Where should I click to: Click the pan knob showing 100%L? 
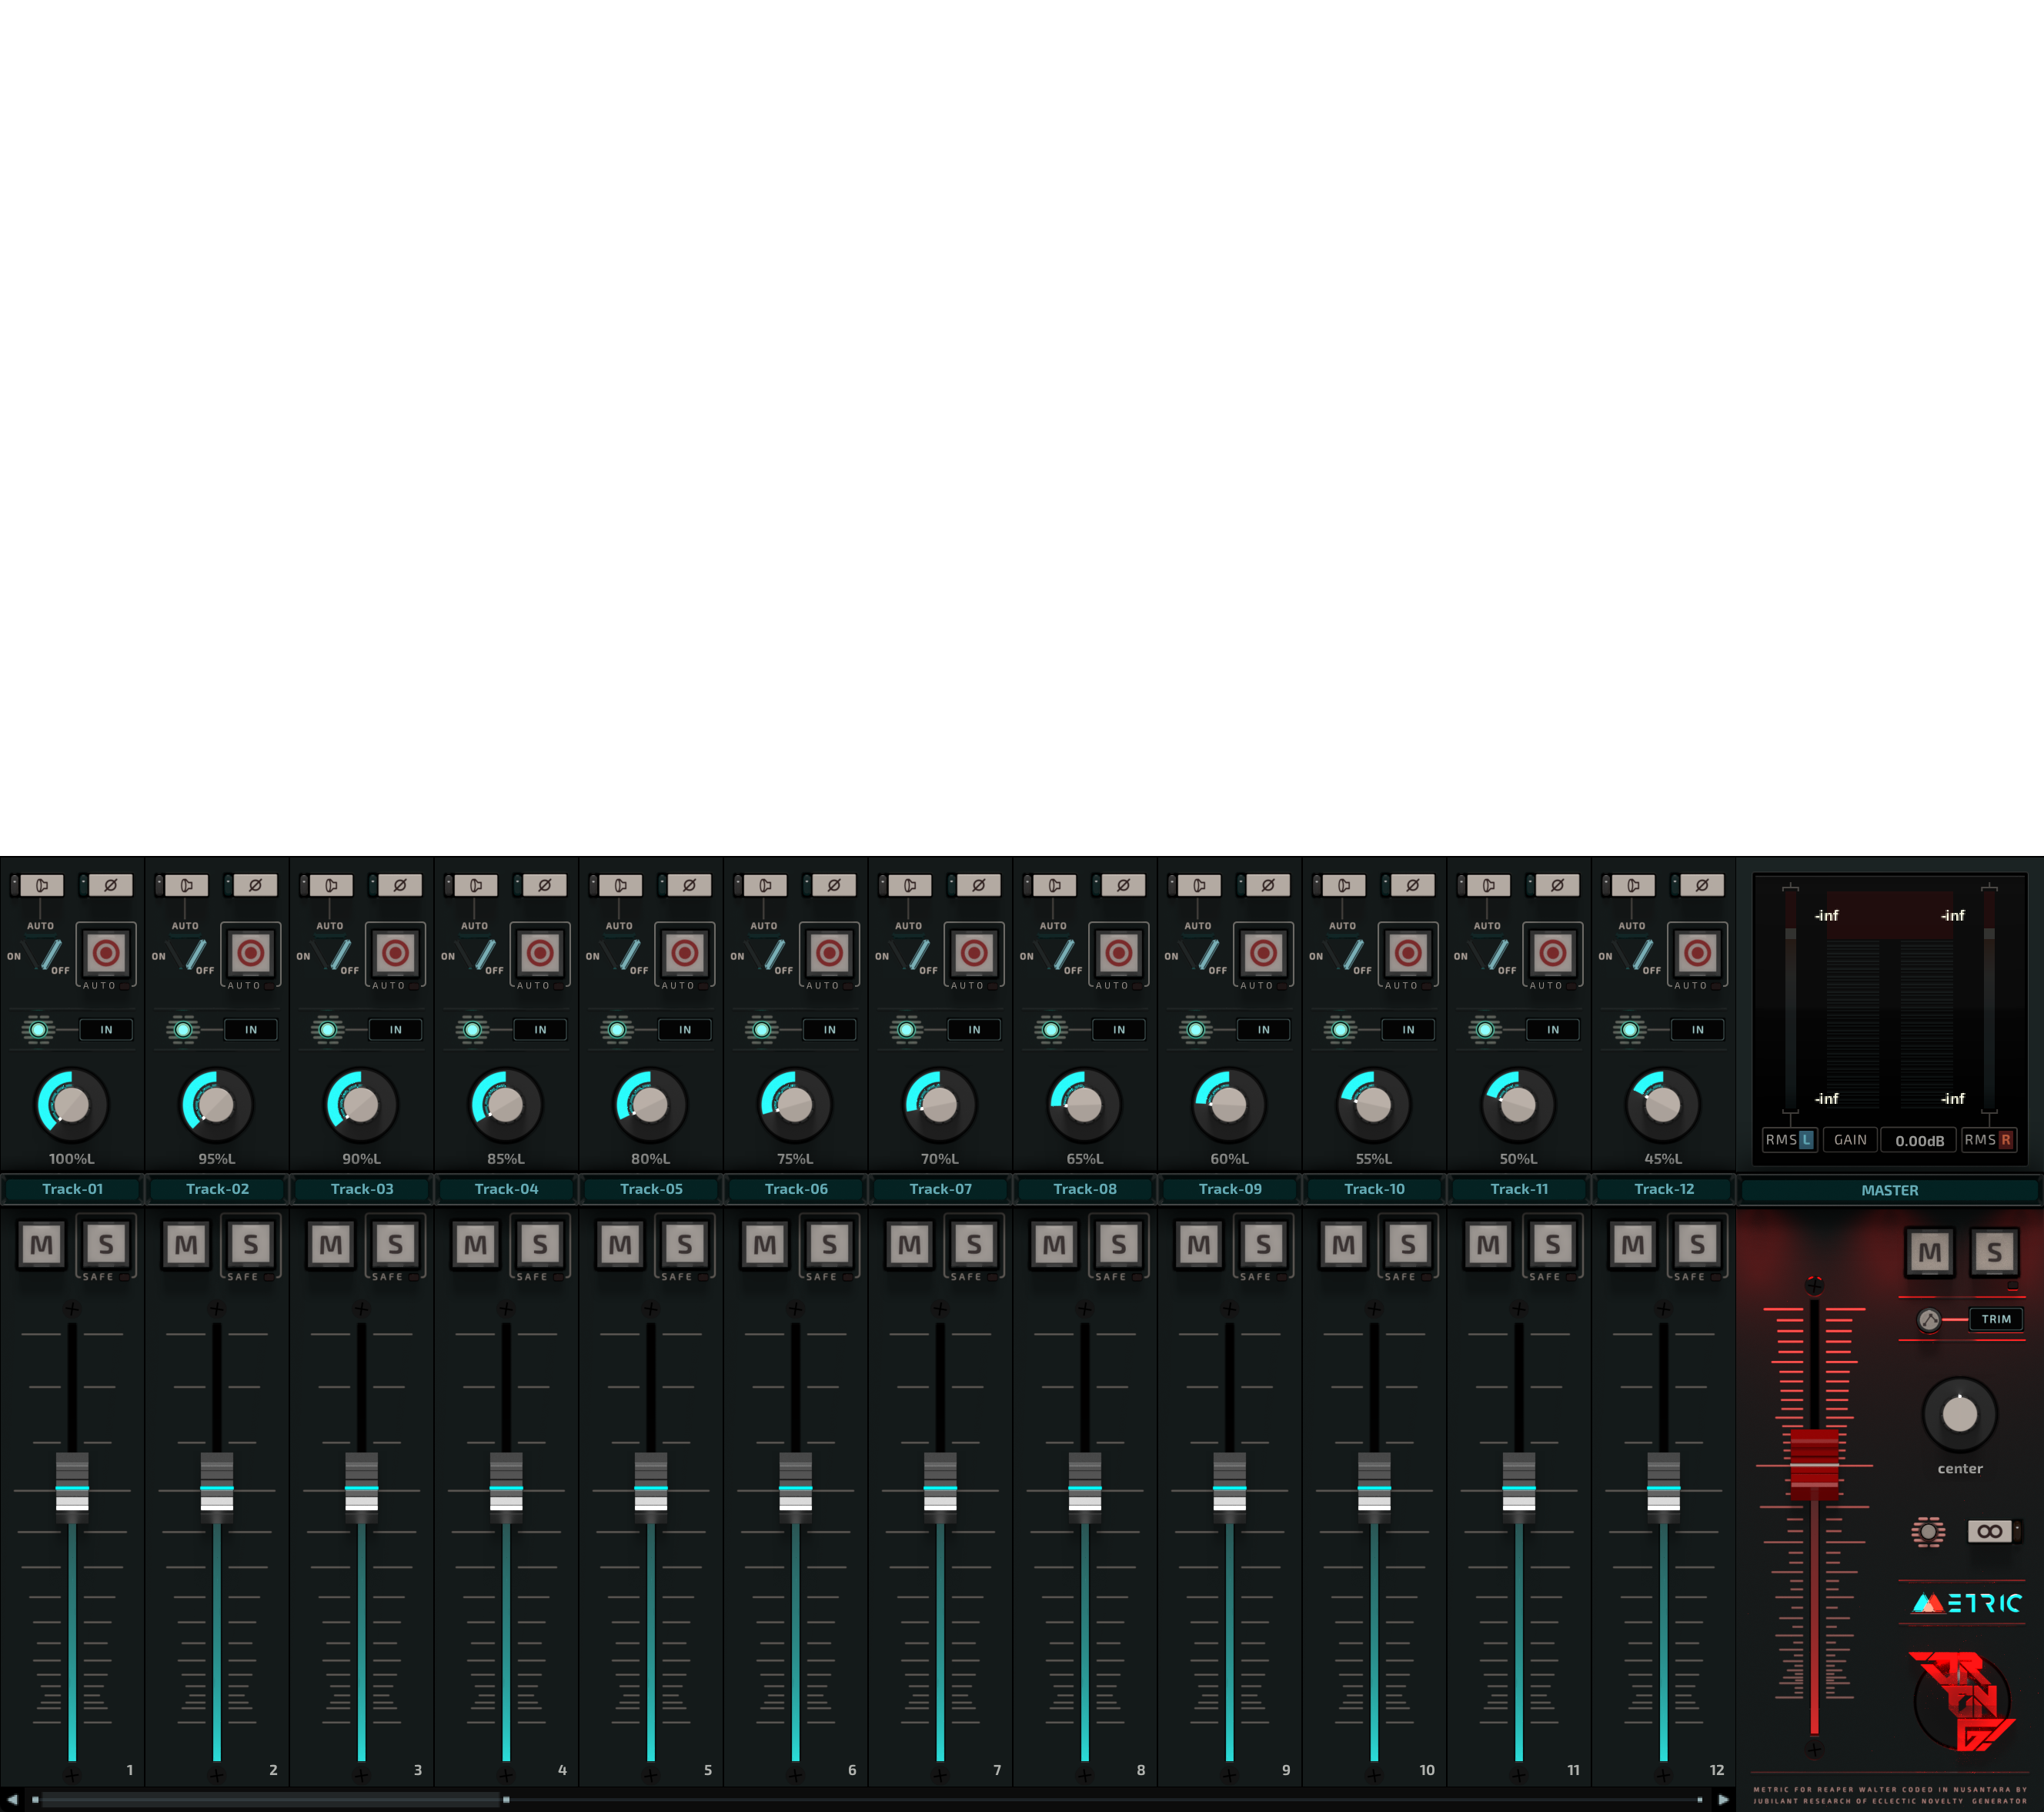pyautogui.click(x=71, y=1105)
